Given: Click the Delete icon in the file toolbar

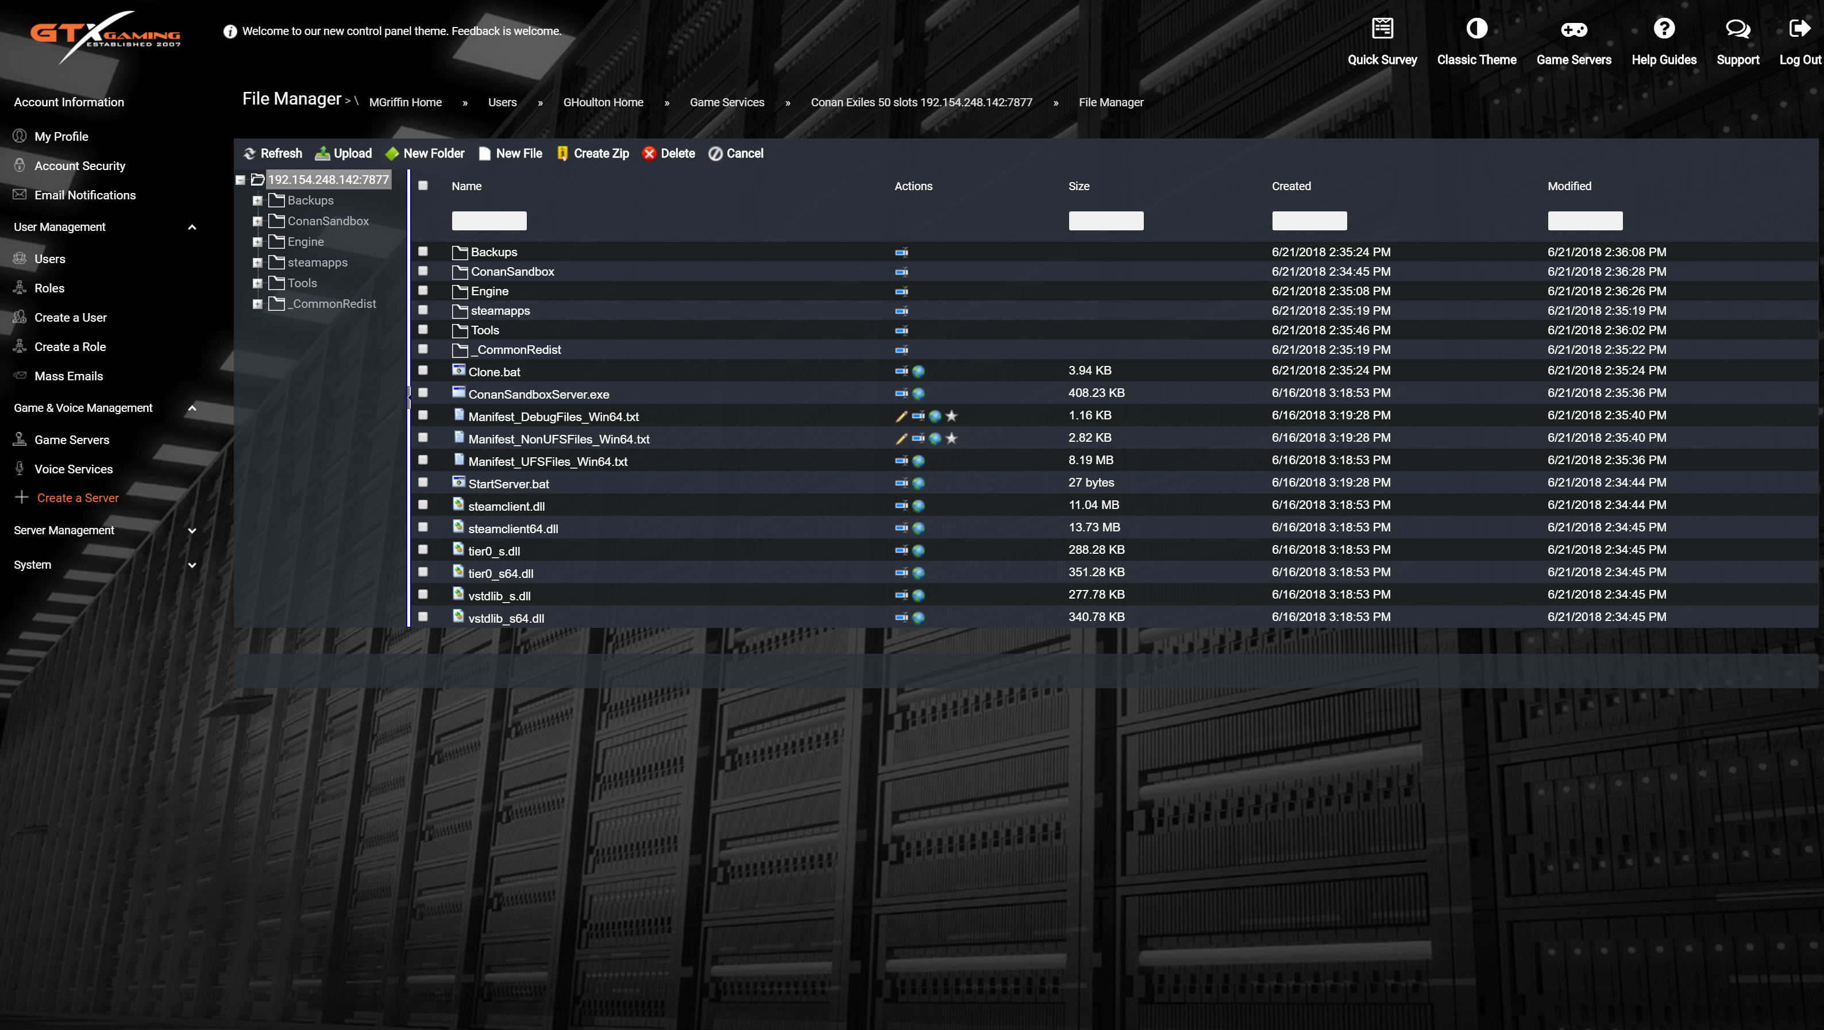Looking at the screenshot, I should (650, 153).
